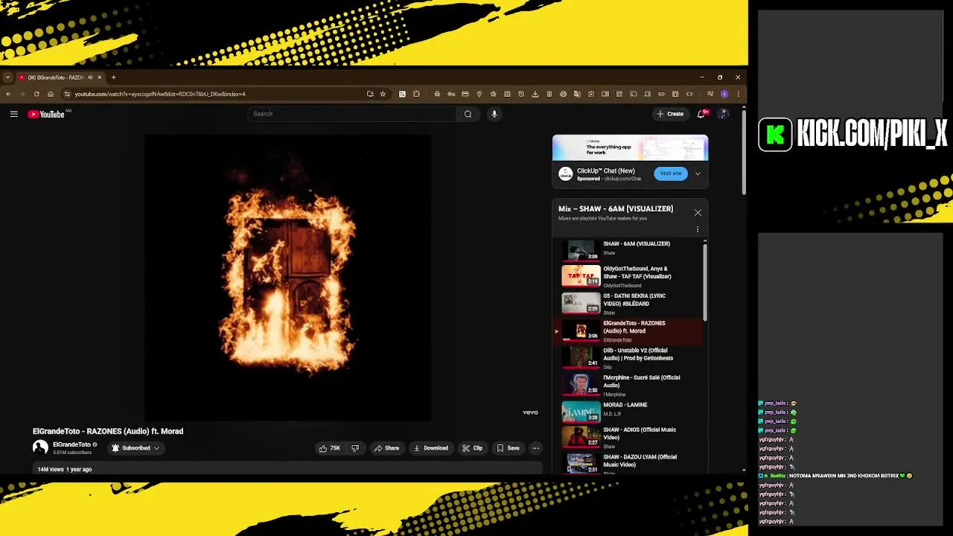Open the ElGrandeToto channel avatar
Viewport: 953px width, 536px height.
tap(40, 447)
